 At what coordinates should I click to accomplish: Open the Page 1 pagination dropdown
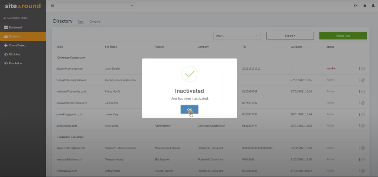click(237, 36)
